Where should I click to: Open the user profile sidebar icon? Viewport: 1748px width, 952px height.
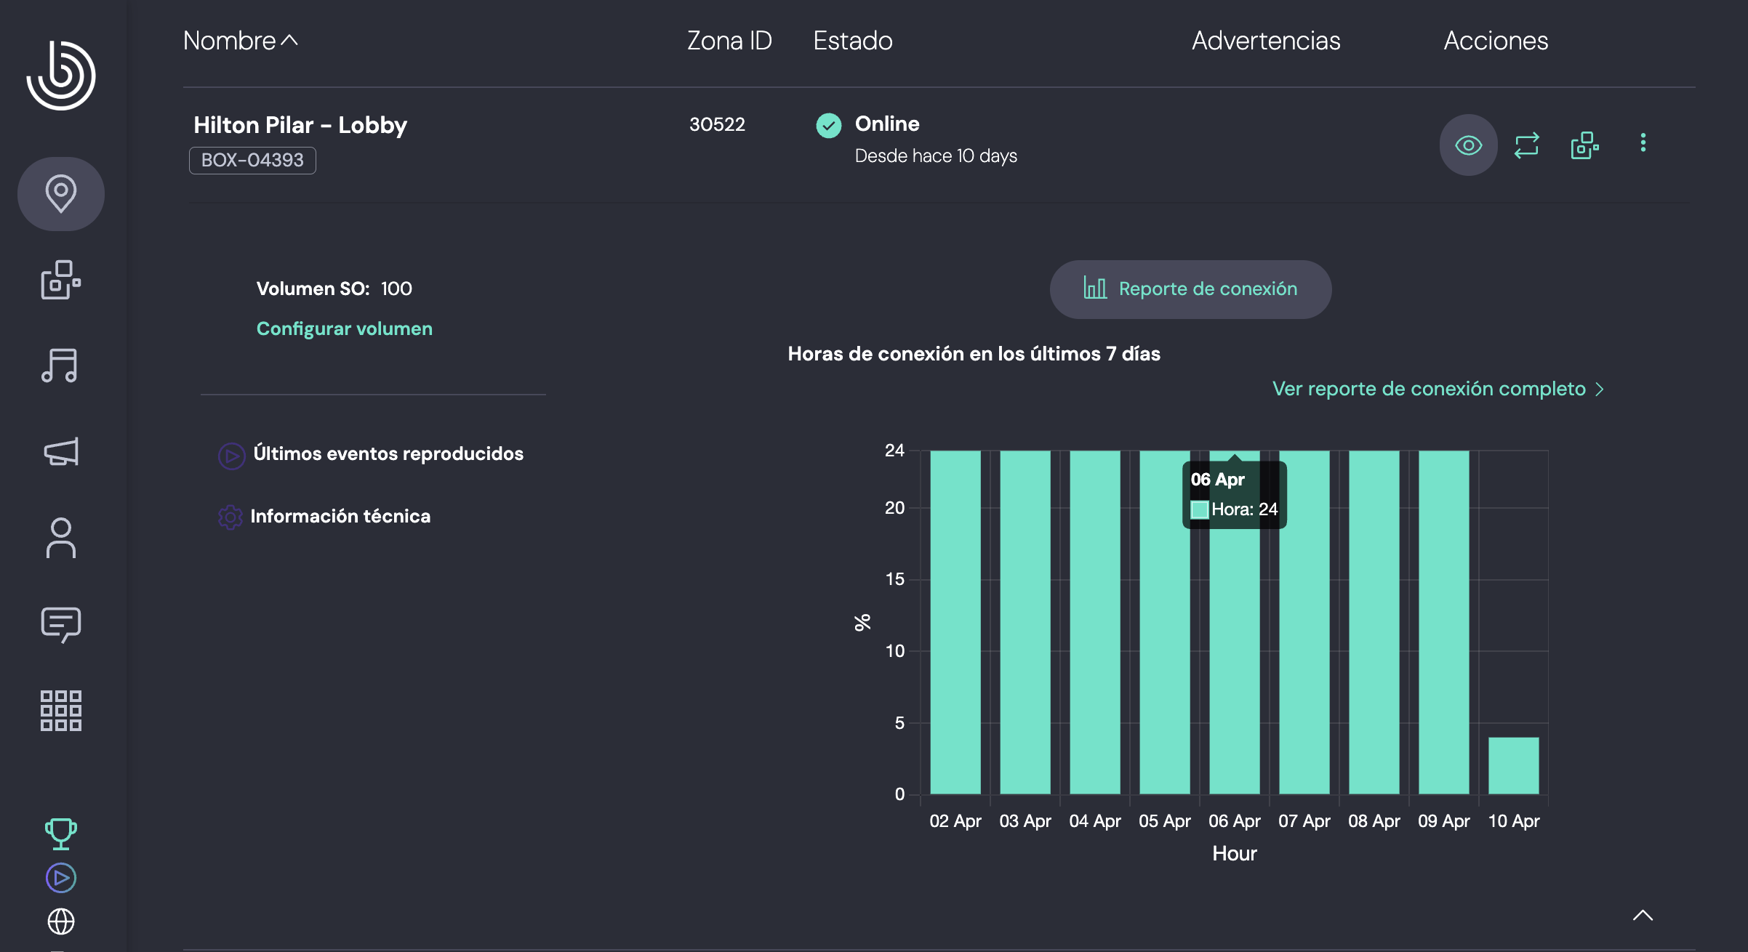click(61, 538)
